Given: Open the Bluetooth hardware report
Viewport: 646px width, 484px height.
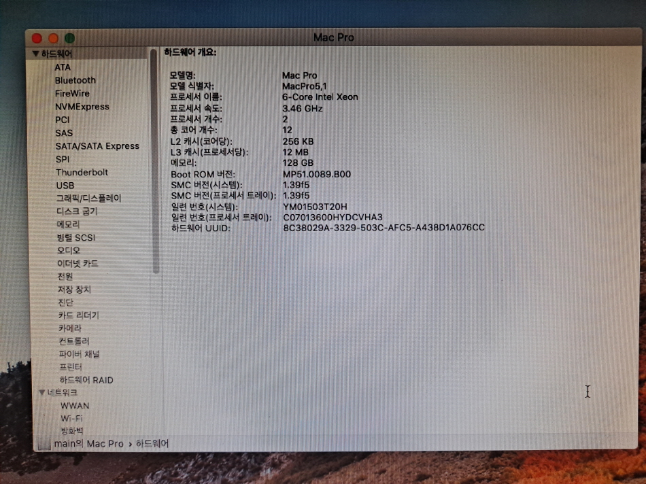Looking at the screenshot, I should (x=75, y=80).
